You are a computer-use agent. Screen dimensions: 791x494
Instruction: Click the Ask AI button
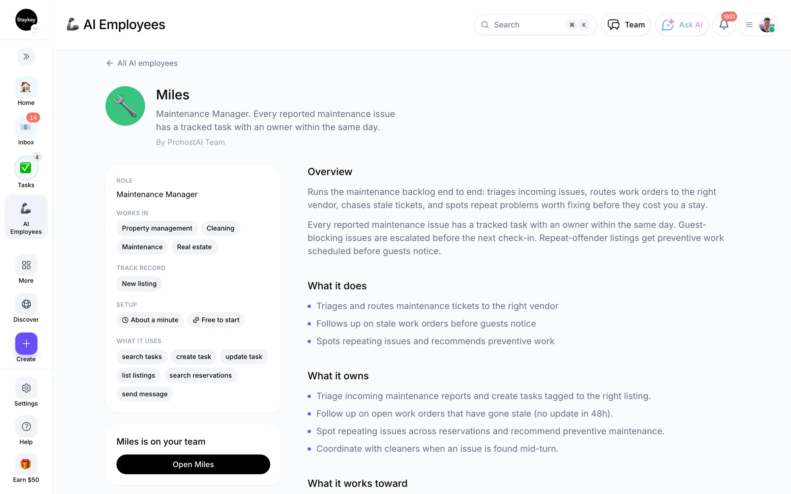tap(682, 25)
